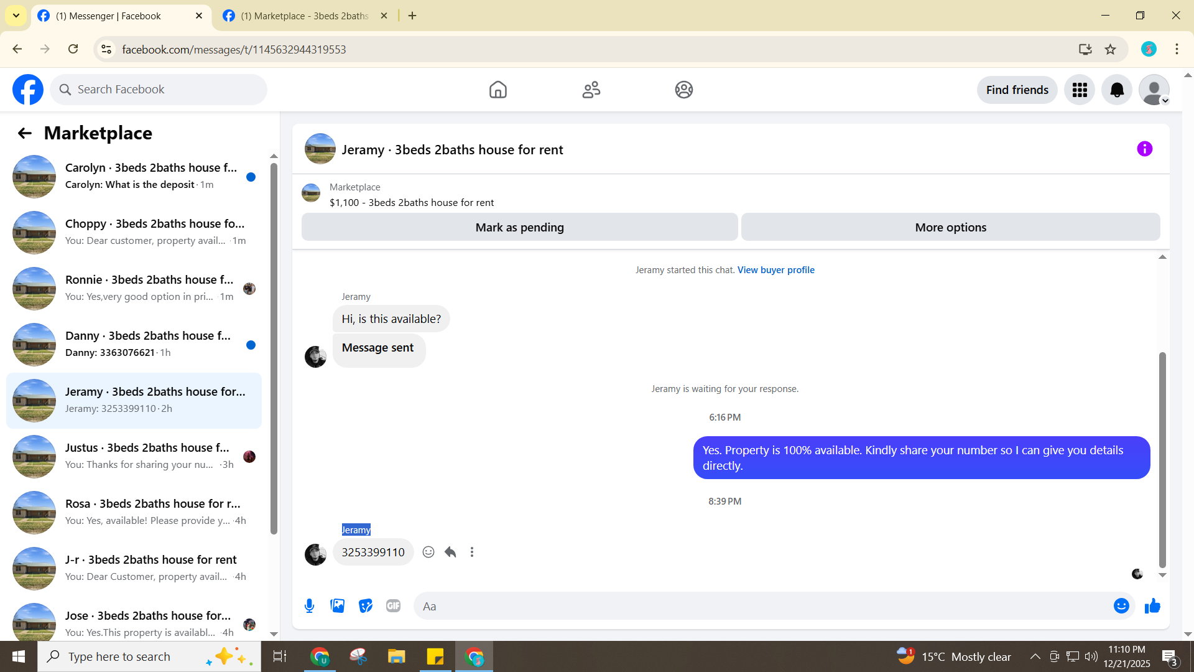This screenshot has width=1194, height=672.
Task: Open Rosa's conversation
Action: coord(134,513)
